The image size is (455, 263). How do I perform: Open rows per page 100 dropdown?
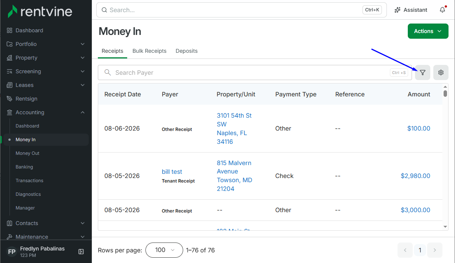click(x=164, y=250)
